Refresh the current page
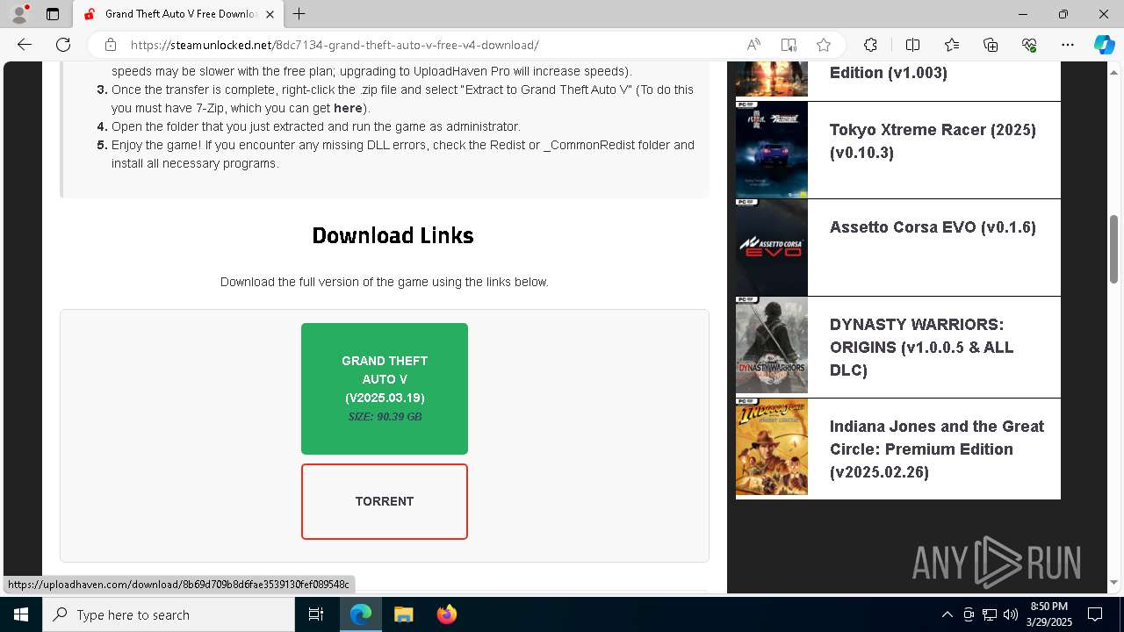The height and width of the screenshot is (632, 1124). coord(63,45)
